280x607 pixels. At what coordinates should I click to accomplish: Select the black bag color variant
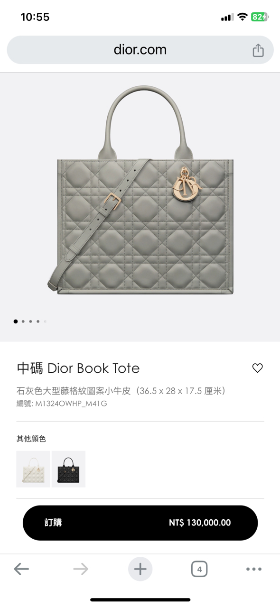tap(68, 469)
